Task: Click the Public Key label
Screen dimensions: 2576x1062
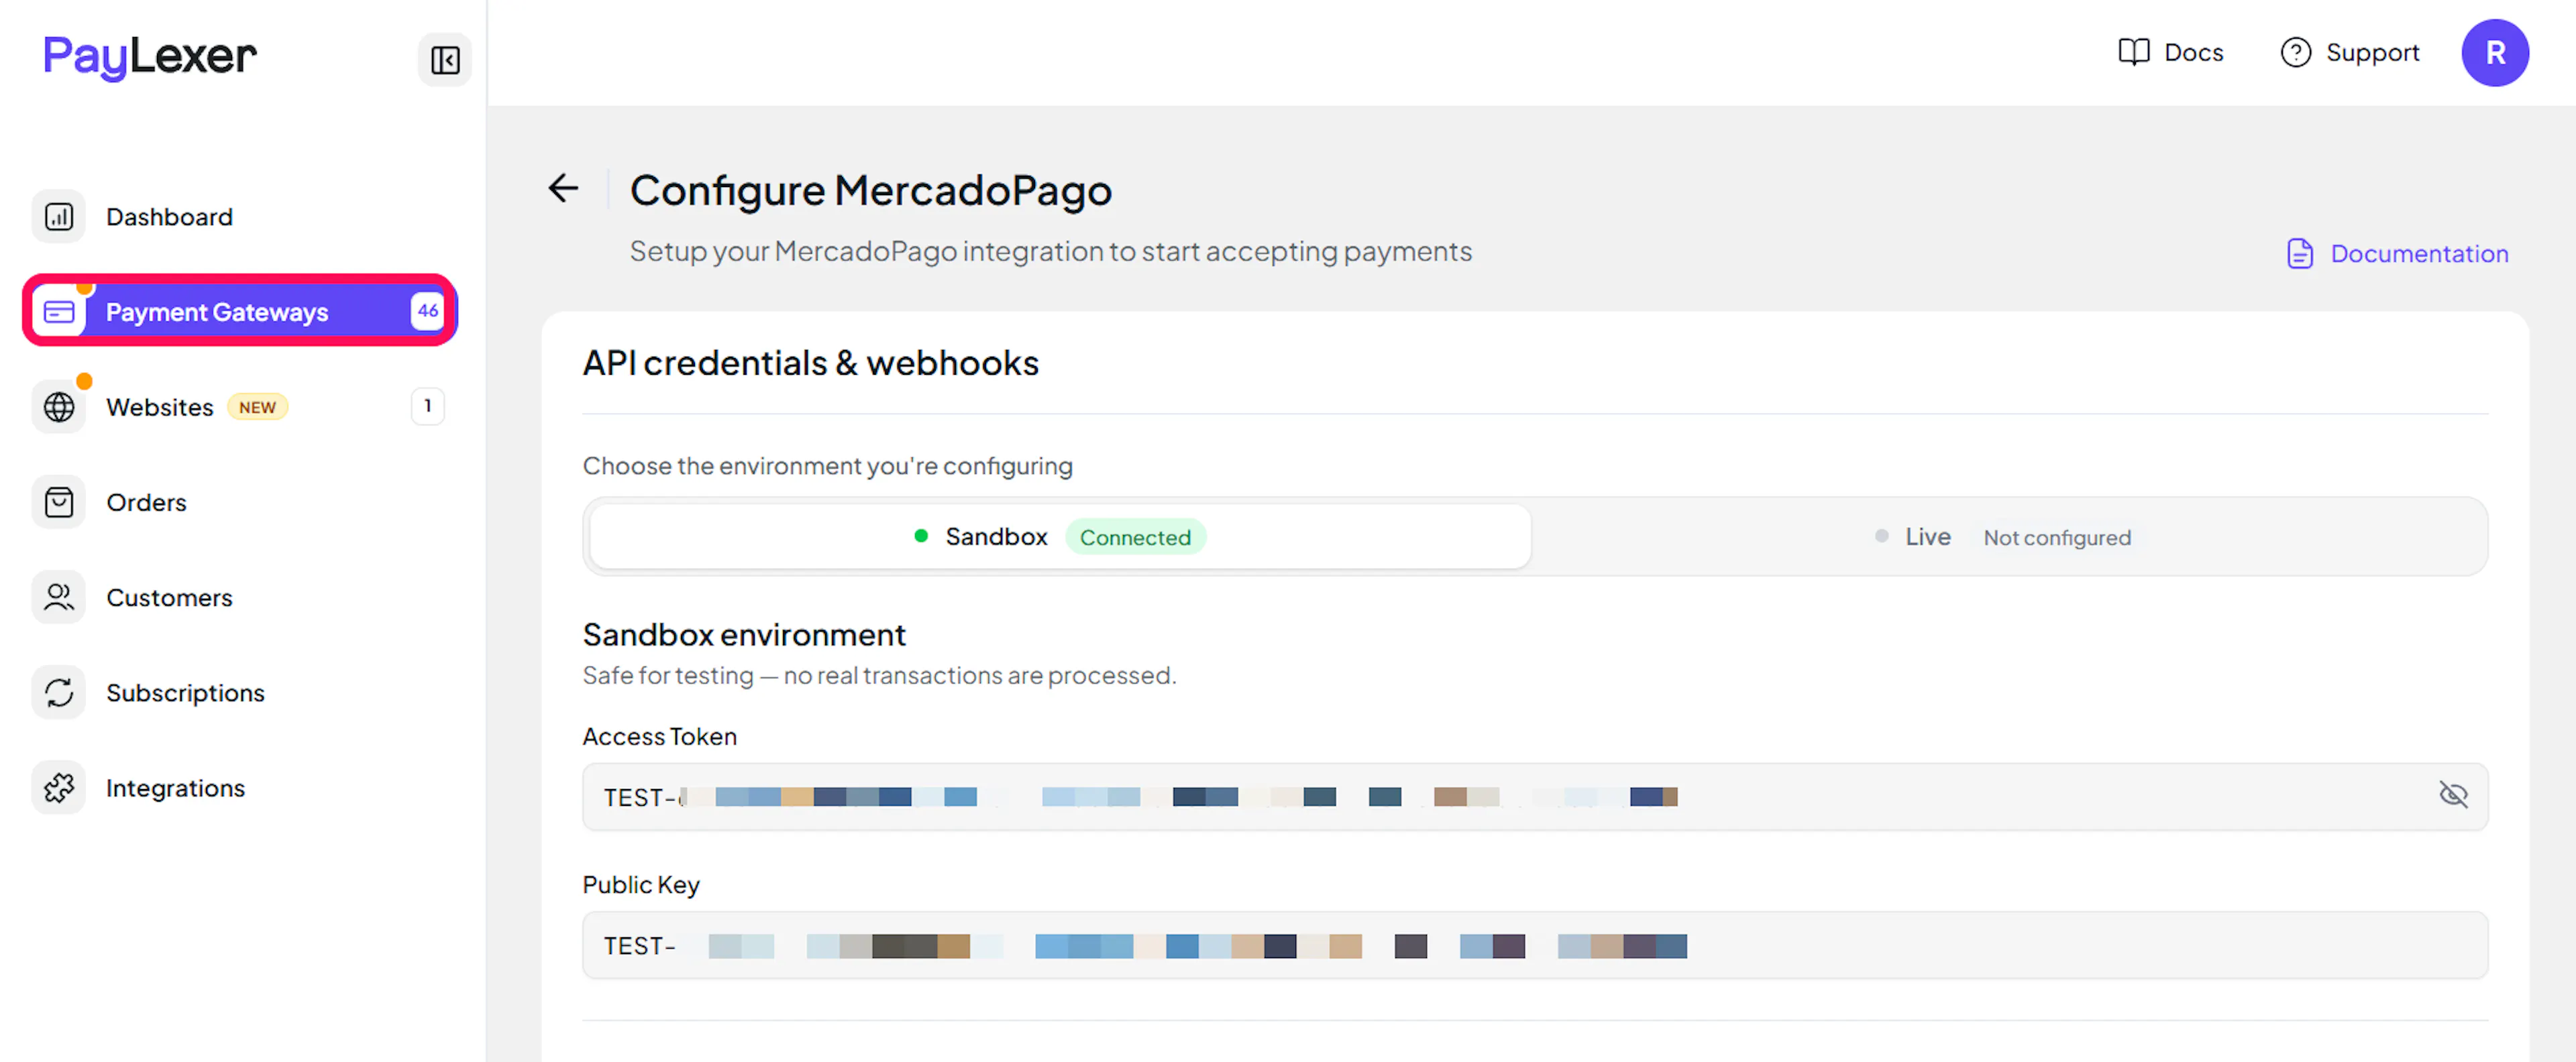Action: click(x=641, y=885)
